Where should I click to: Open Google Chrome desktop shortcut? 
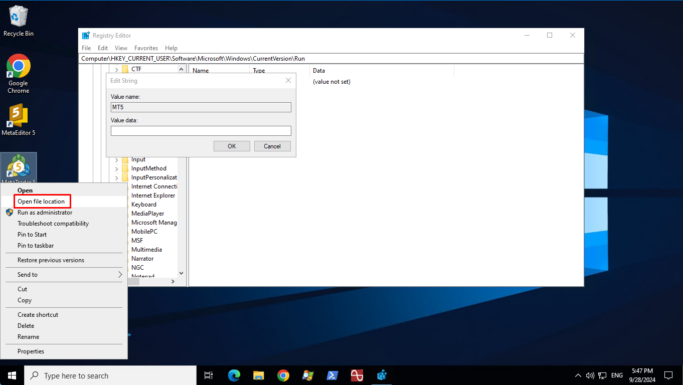(19, 67)
